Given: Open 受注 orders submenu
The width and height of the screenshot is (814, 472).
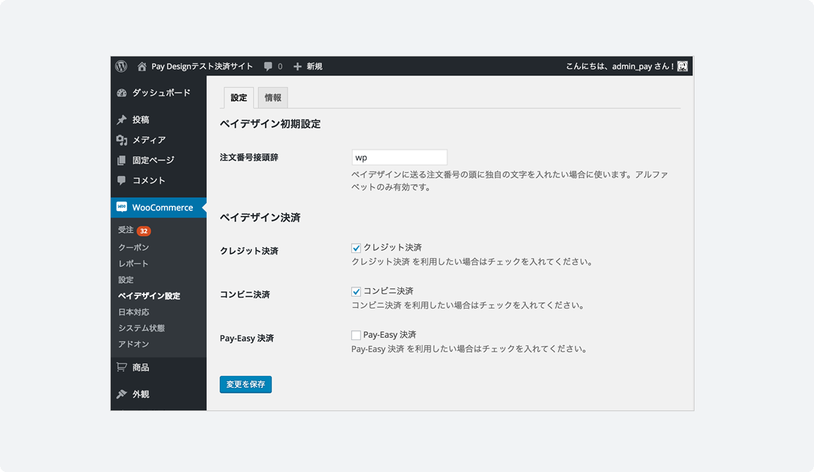Looking at the screenshot, I should (126, 230).
